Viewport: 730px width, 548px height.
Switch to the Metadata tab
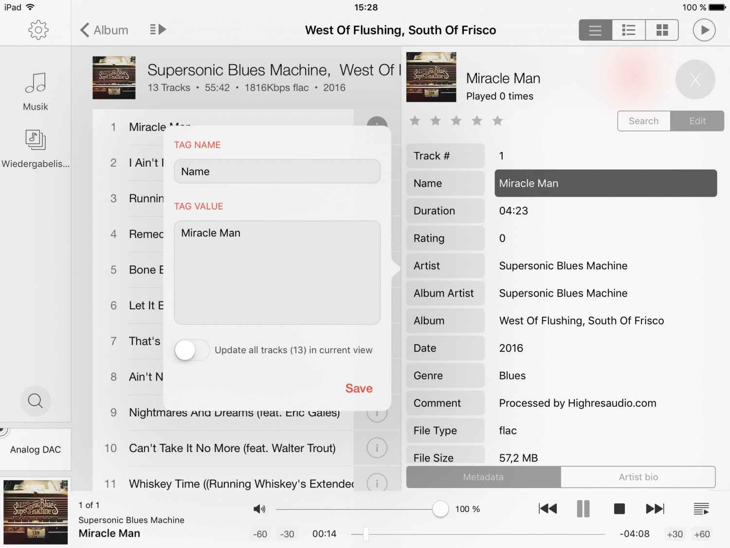tap(483, 477)
